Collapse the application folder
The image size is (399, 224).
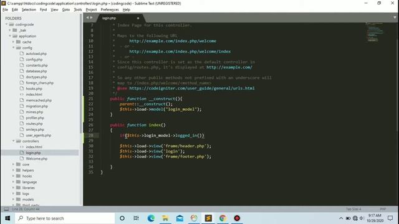[10, 36]
